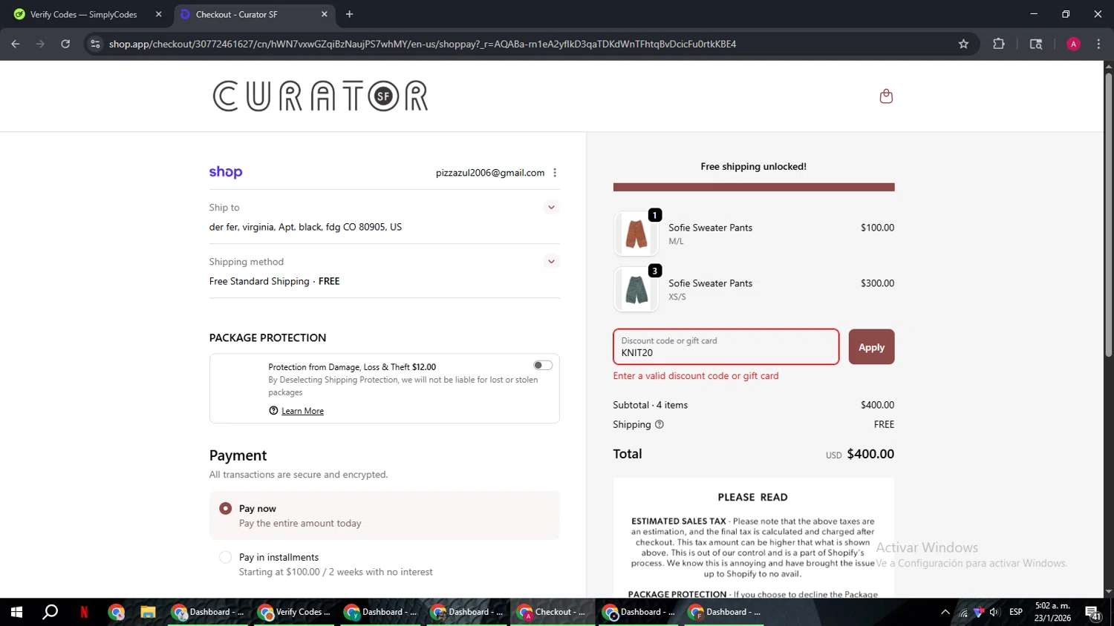This screenshot has height=626, width=1114.
Task: Open Verify Codes window in taskbar
Action: [295, 612]
